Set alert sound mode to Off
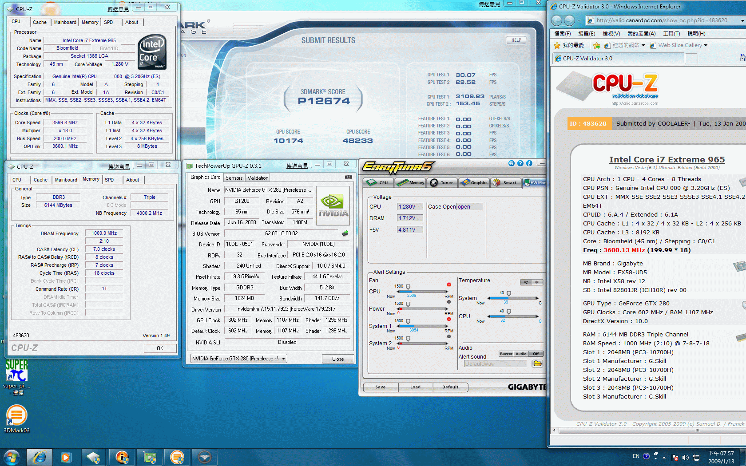This screenshot has height=466, width=746. 536,354
